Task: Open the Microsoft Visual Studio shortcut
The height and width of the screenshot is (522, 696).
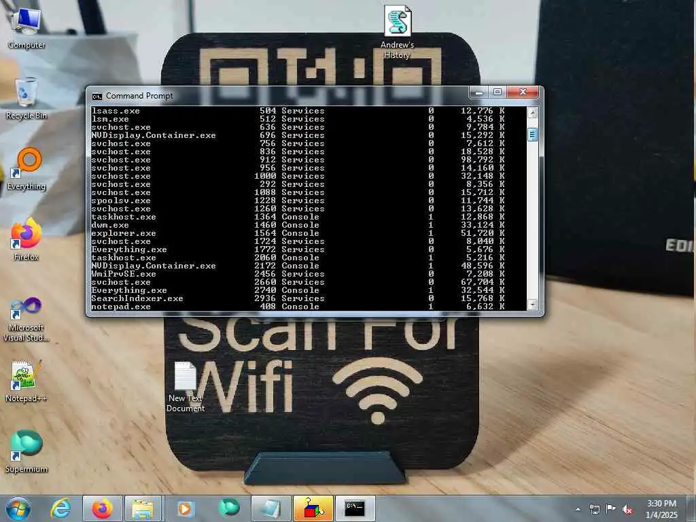Action: (26, 319)
